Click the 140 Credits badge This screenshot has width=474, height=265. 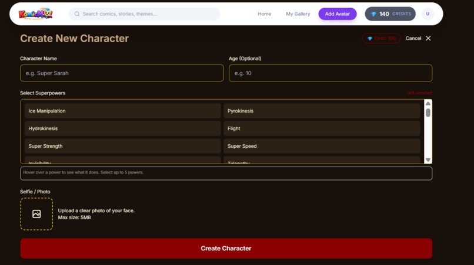click(x=390, y=14)
